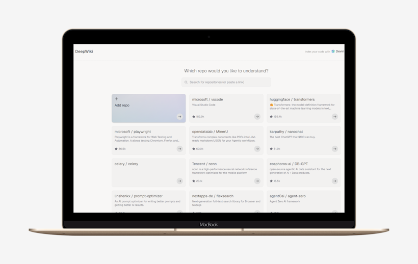
Task: Click the hugging face emoji in transformers description
Action: [x=271, y=105]
